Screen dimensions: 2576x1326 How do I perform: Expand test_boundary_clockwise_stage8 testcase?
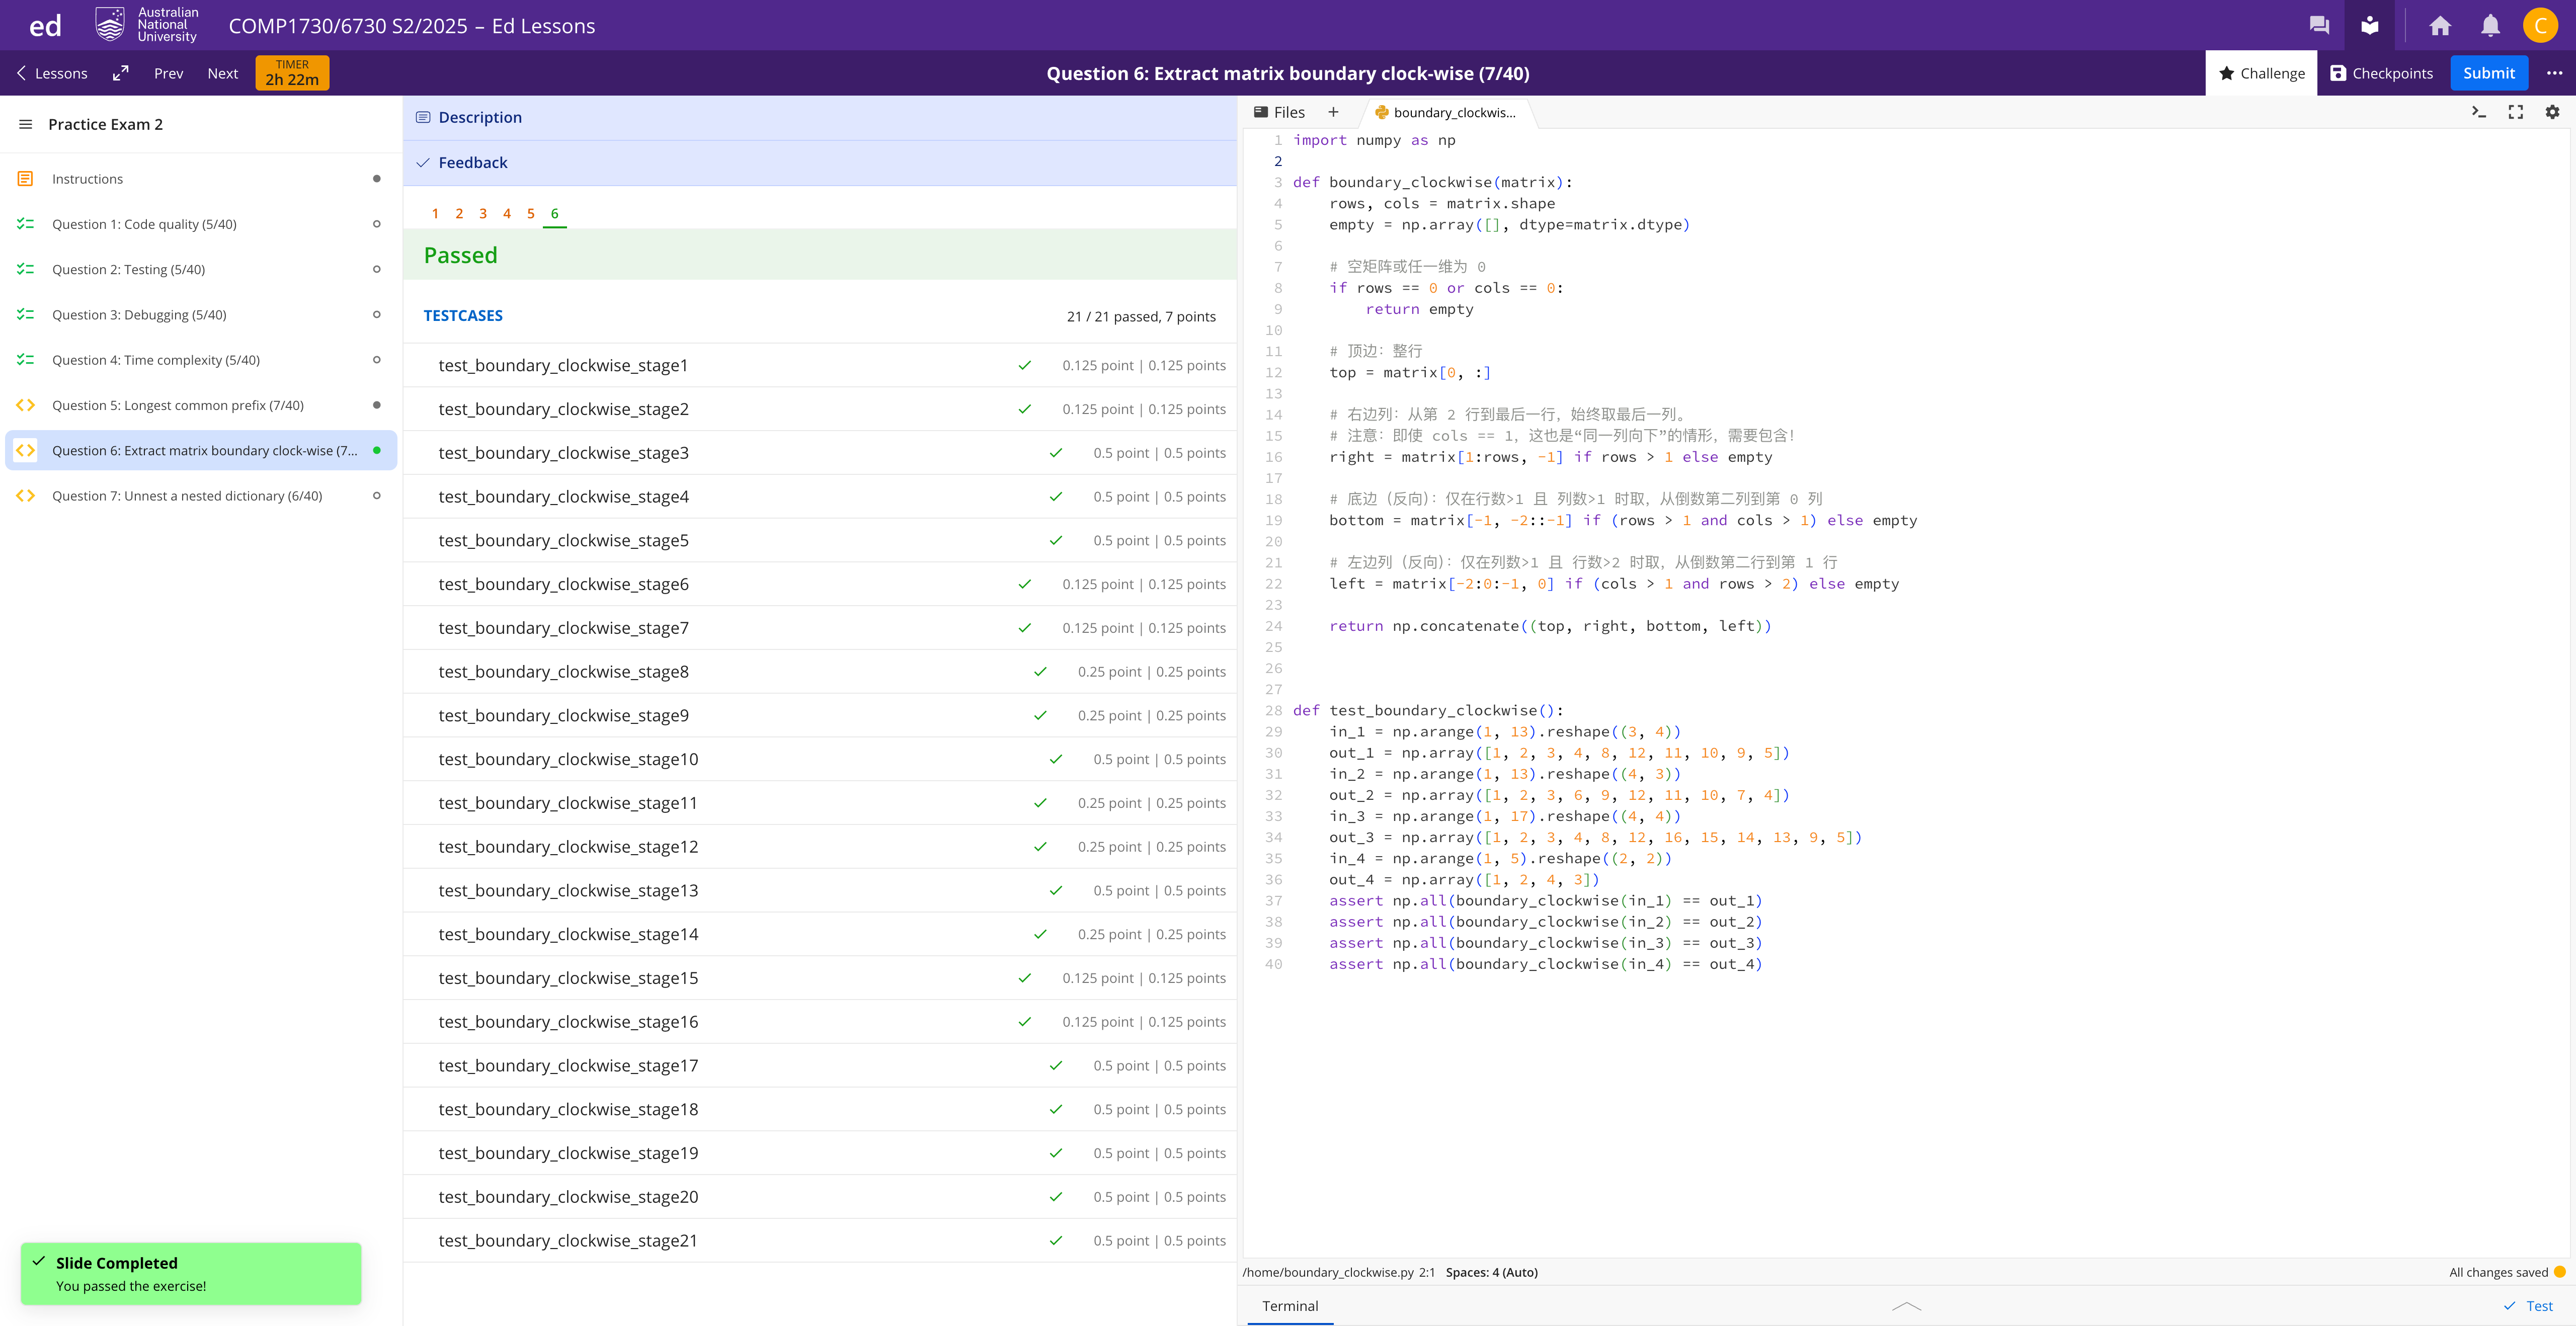click(819, 672)
